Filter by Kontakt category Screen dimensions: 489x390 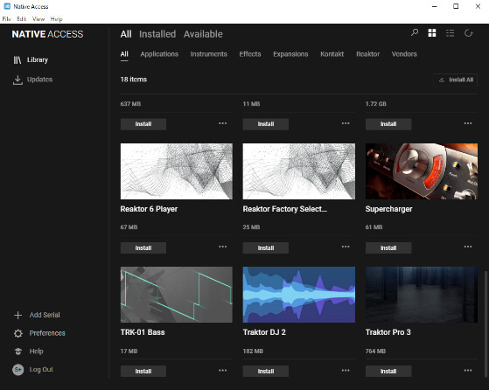[332, 54]
